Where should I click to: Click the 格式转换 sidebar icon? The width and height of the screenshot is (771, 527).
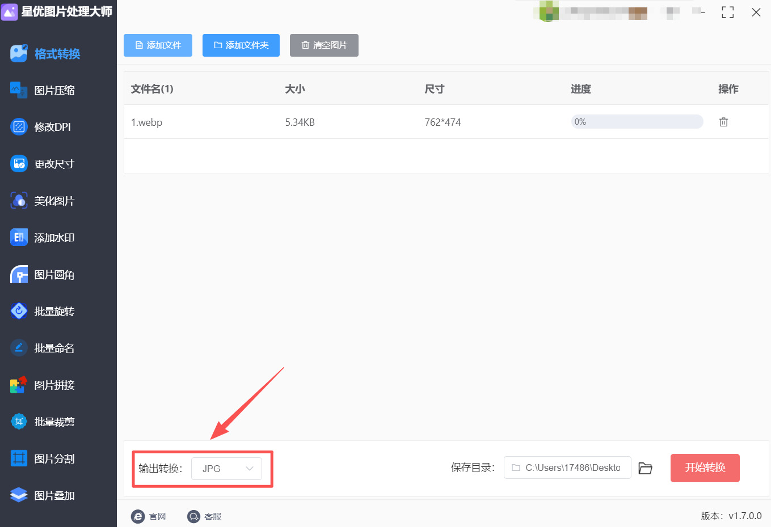(19, 53)
